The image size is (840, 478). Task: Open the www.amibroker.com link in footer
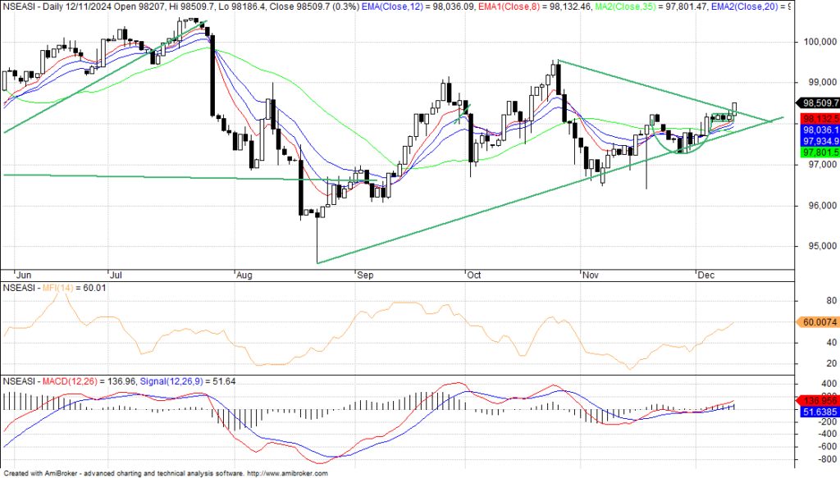[287, 473]
